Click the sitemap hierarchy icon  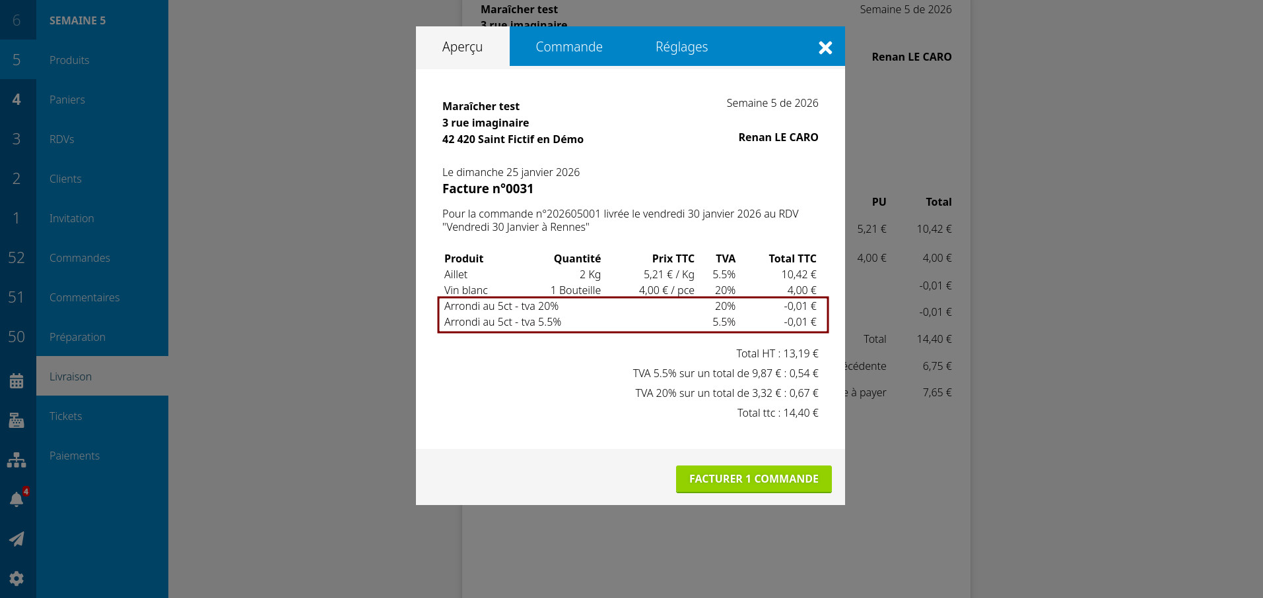(x=17, y=460)
